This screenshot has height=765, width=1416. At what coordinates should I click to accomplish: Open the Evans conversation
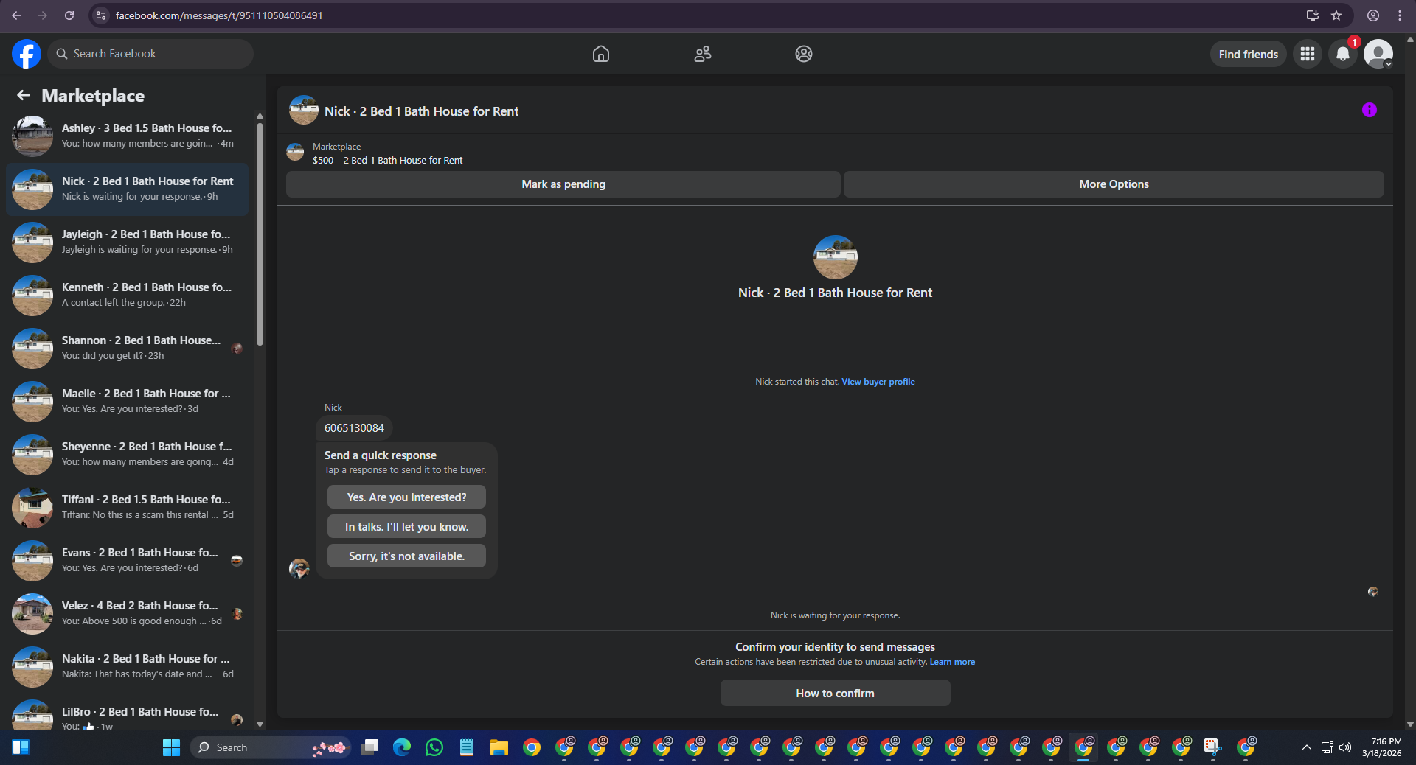click(127, 560)
